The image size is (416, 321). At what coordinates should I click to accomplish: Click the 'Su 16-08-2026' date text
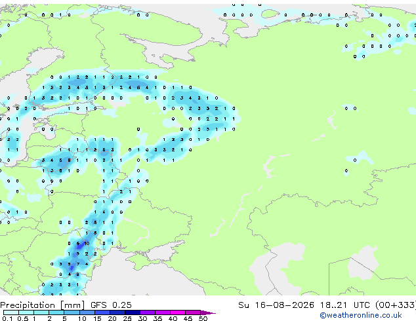tap(276, 305)
